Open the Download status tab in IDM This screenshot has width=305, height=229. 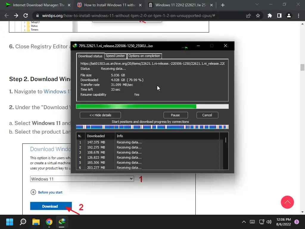90,56
